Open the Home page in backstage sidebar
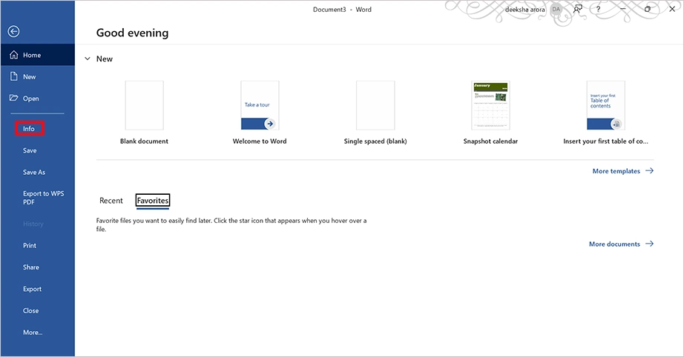684x357 pixels. point(38,55)
